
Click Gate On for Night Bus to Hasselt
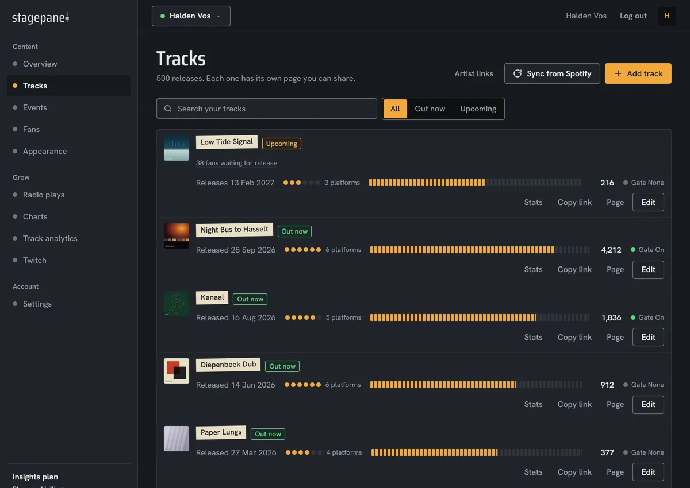(x=647, y=250)
